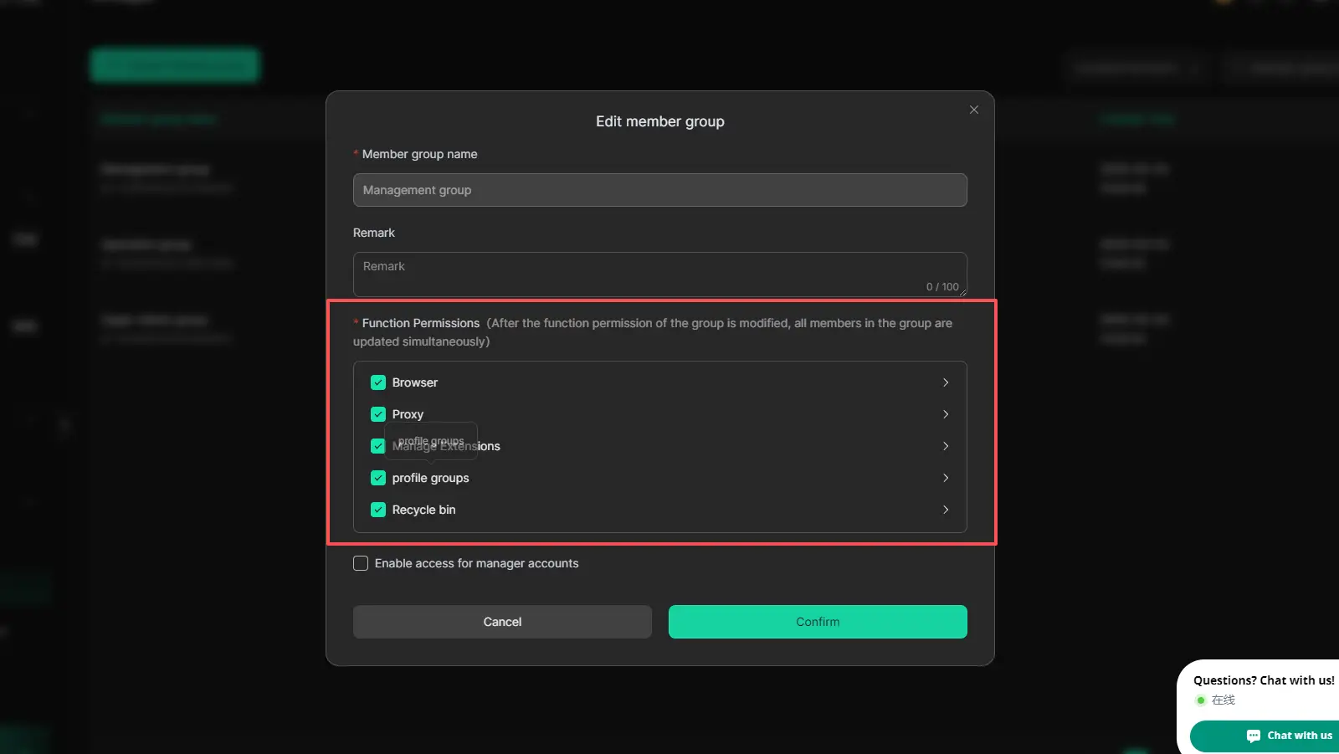Toggle the Manage Extensions checkbox
The image size is (1339, 754).
[x=378, y=446]
